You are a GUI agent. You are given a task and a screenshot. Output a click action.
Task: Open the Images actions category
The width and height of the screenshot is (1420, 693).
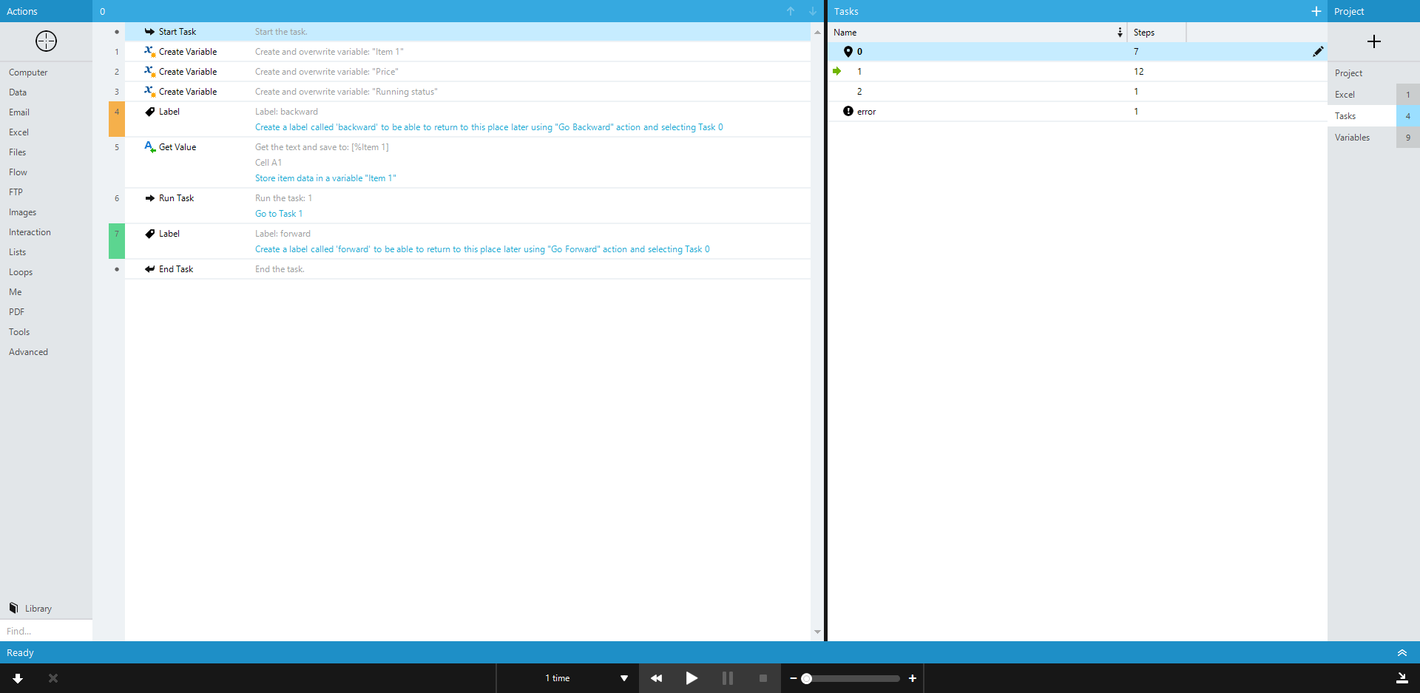[22, 212]
